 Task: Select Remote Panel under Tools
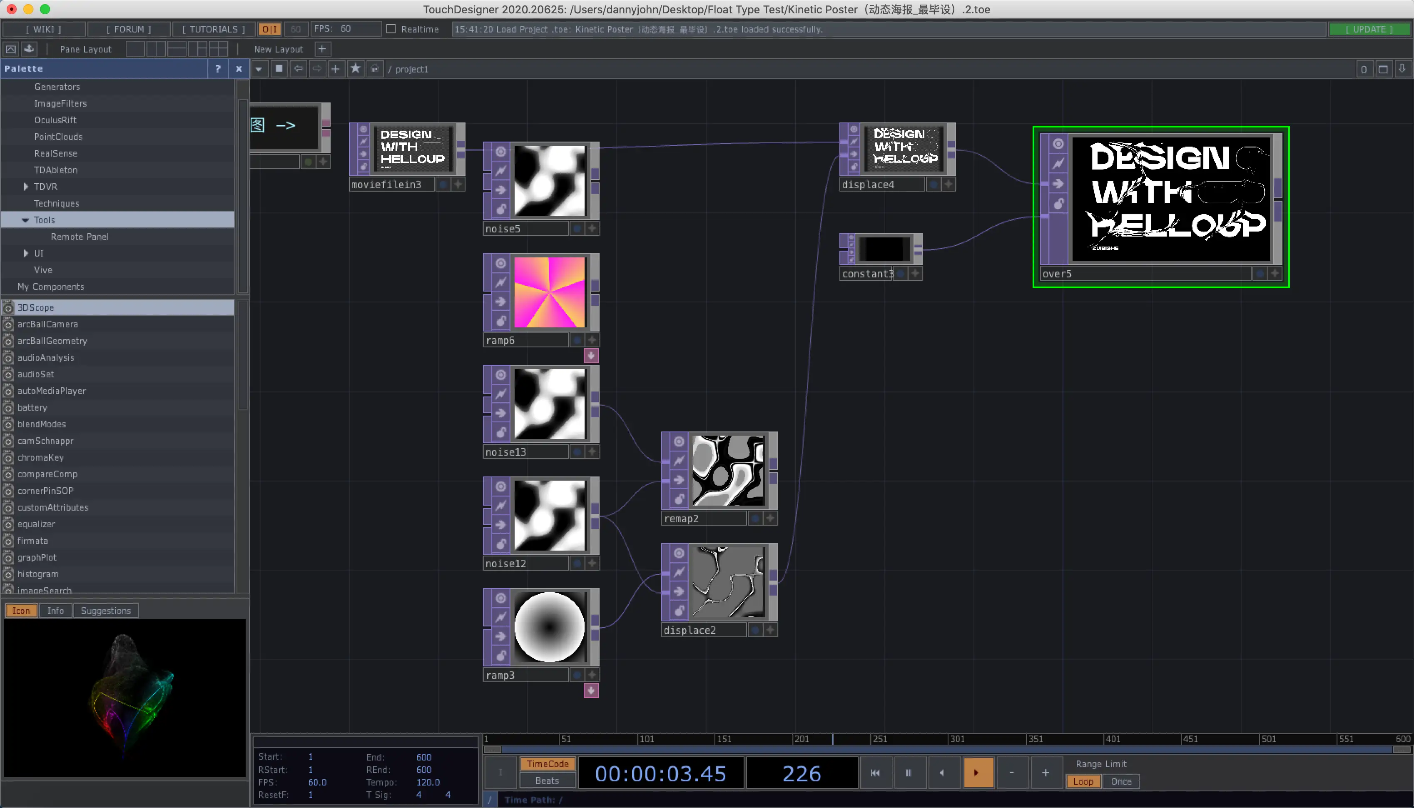[x=80, y=237]
